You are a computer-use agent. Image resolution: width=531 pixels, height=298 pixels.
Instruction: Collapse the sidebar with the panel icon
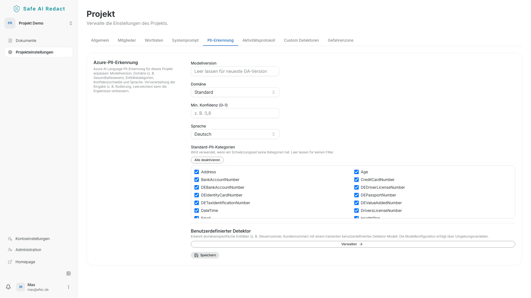69,273
